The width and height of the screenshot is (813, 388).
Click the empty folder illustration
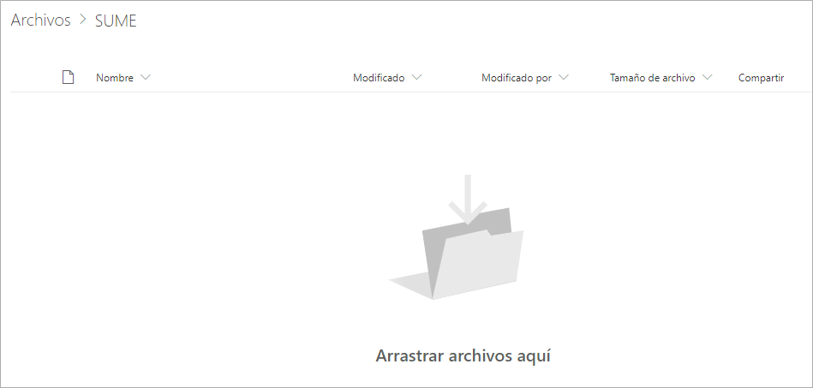[457, 237]
